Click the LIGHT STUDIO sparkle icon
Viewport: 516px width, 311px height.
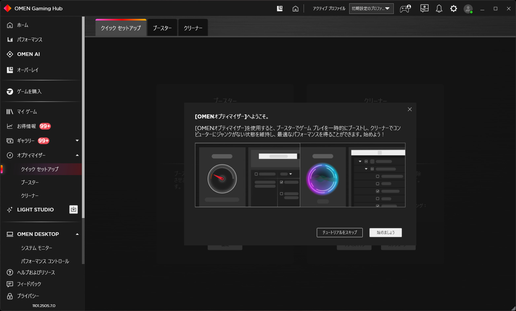pyautogui.click(x=10, y=210)
